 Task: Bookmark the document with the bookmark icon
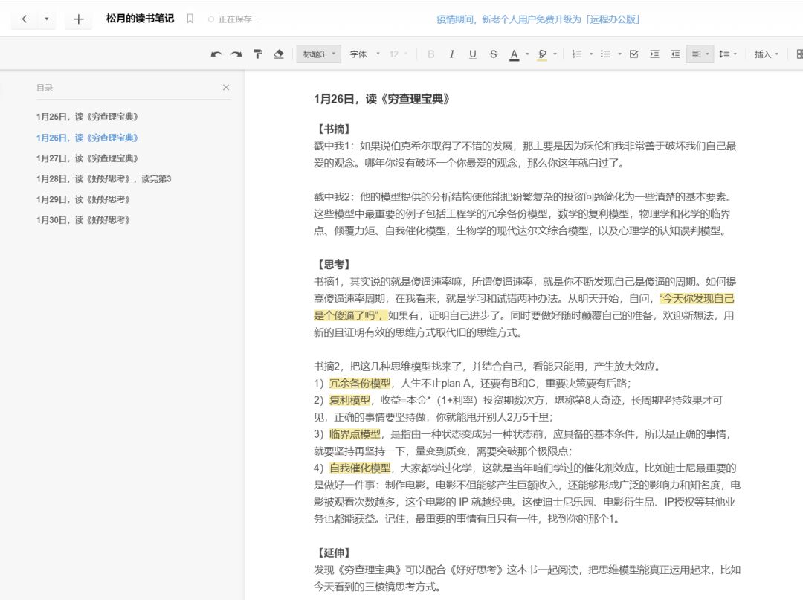190,19
